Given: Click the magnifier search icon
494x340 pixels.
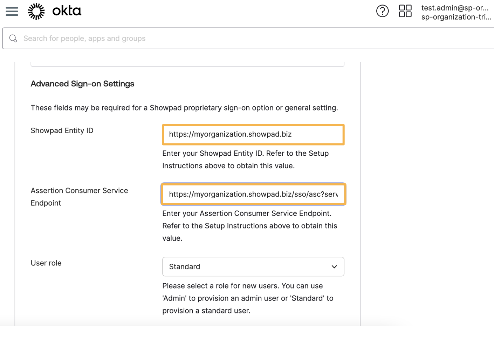Looking at the screenshot, I should pos(13,38).
